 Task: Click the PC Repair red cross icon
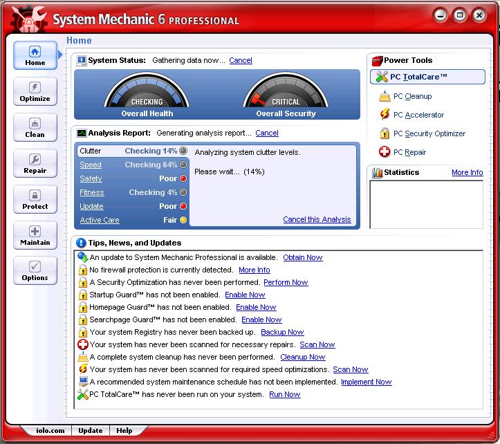[385, 152]
